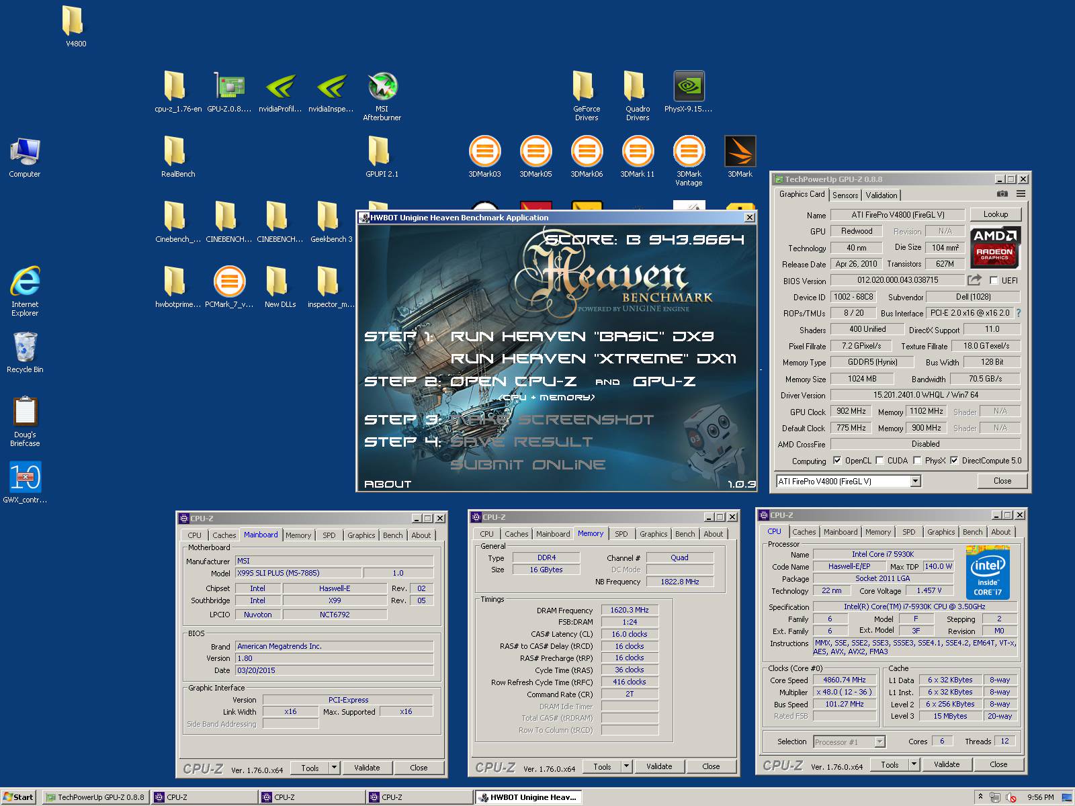Open GWX_control desktop icon
1075x806 pixels.
tap(25, 482)
